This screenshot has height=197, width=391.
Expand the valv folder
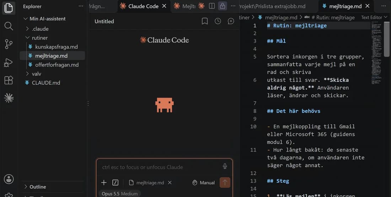point(27,74)
